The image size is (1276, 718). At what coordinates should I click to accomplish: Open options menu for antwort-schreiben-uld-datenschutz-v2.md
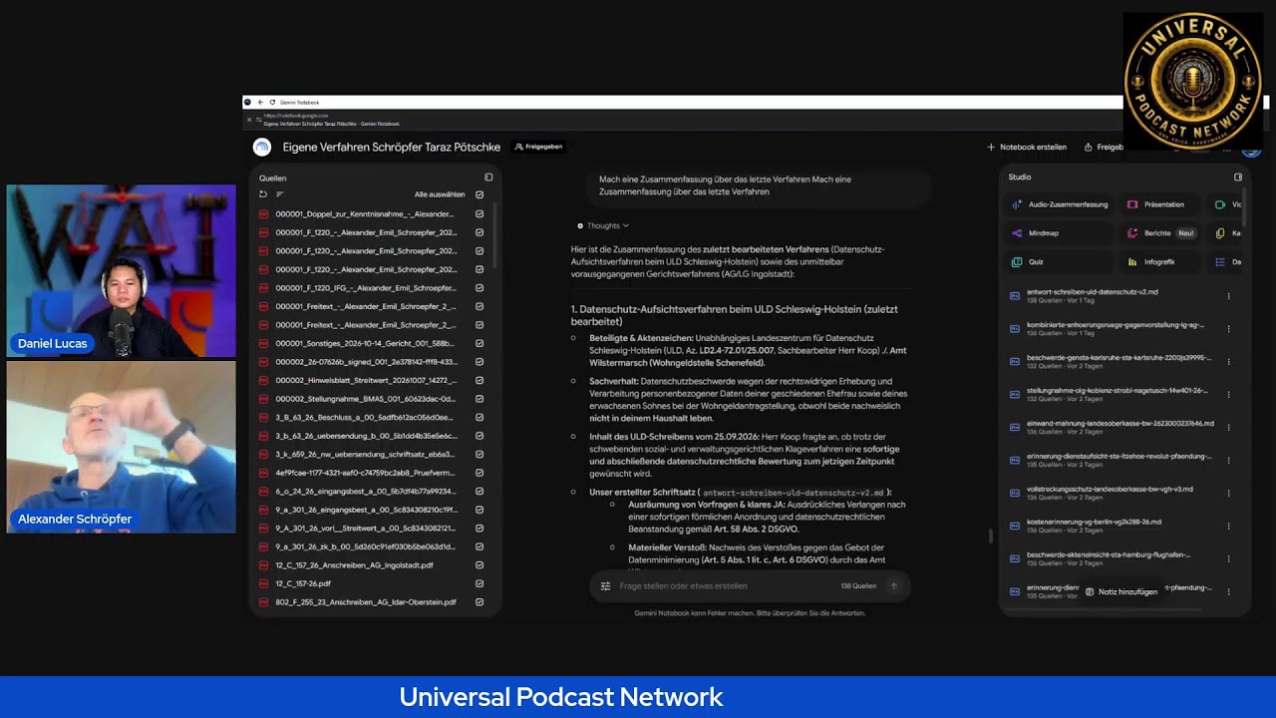[x=1228, y=296]
